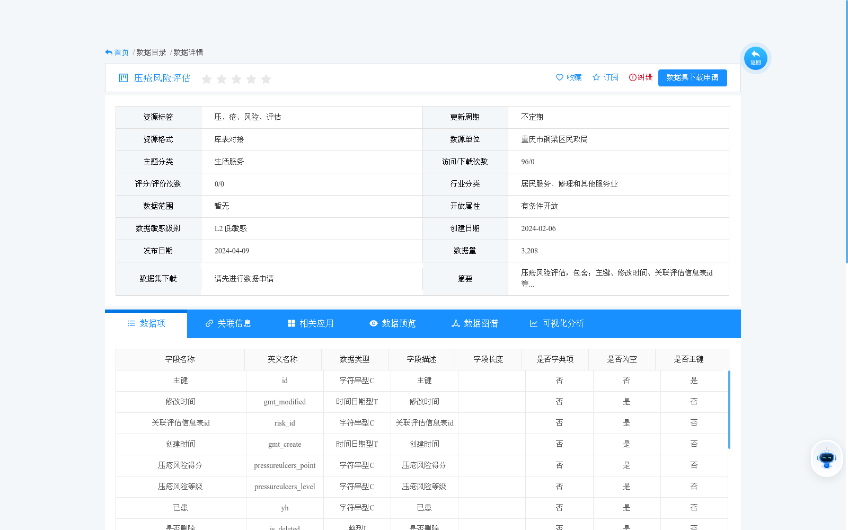This screenshot has width=848, height=530.
Task: Click the summary text starting 压疮风险评估，包含
Action: 617,278
